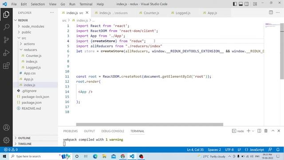Click the editor horizontal scrollbar

click(150, 124)
